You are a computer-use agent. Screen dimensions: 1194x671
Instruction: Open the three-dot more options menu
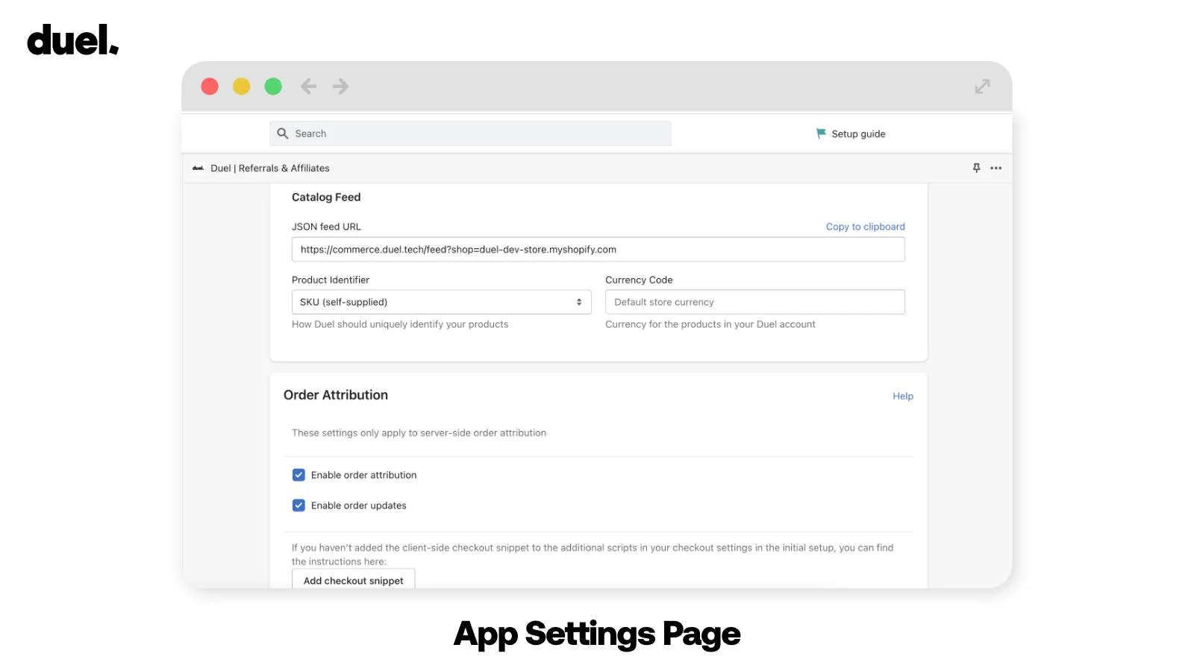(995, 168)
